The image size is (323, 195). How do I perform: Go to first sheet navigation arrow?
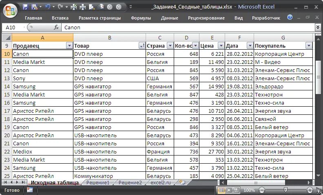[x=5, y=182]
